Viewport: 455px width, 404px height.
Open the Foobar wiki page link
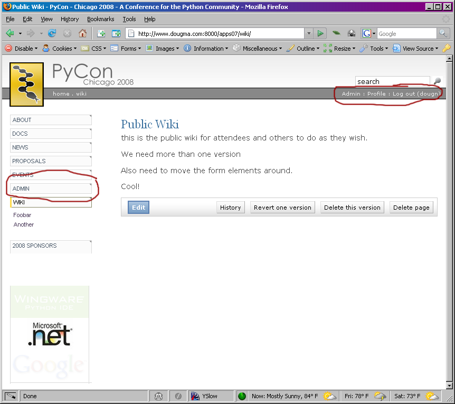22,215
